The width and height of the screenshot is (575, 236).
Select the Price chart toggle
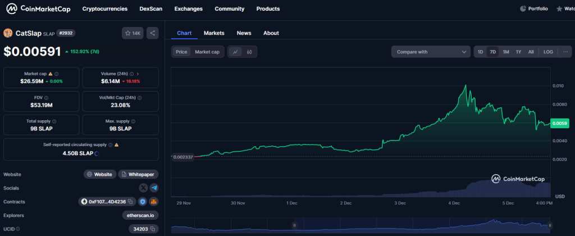[181, 52]
